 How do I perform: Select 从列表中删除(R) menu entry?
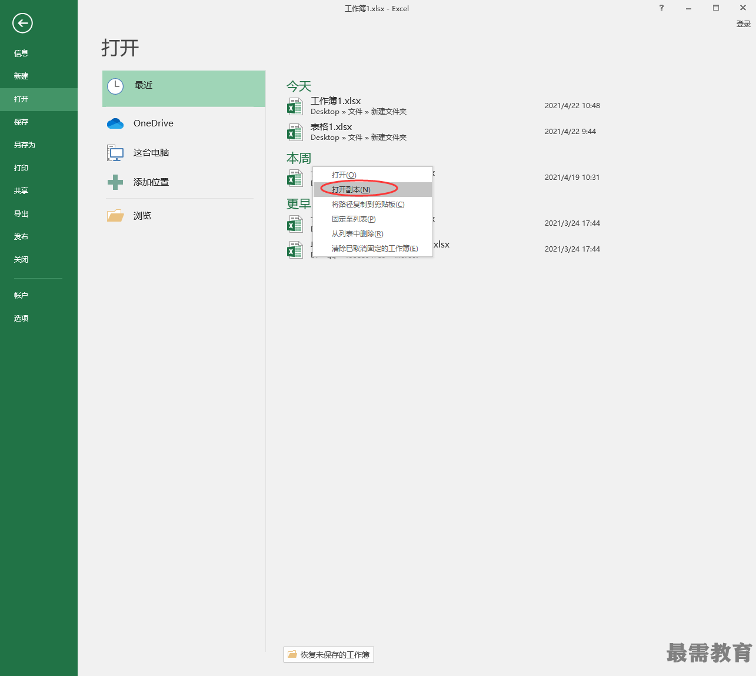click(372, 233)
